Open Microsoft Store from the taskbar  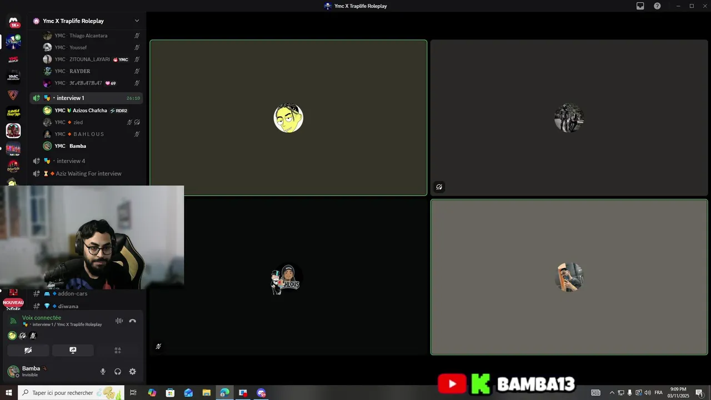click(171, 393)
